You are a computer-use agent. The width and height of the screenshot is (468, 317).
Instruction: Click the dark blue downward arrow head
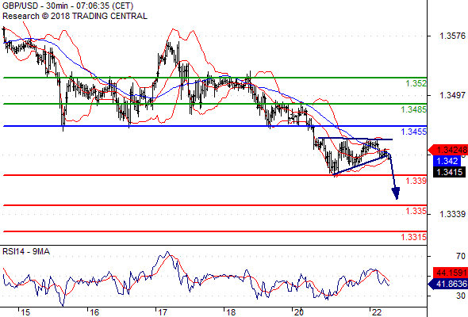point(396,193)
